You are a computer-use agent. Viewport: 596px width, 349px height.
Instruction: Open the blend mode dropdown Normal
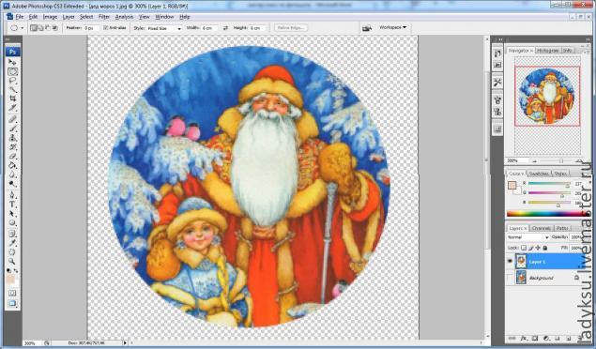pyautogui.click(x=528, y=237)
